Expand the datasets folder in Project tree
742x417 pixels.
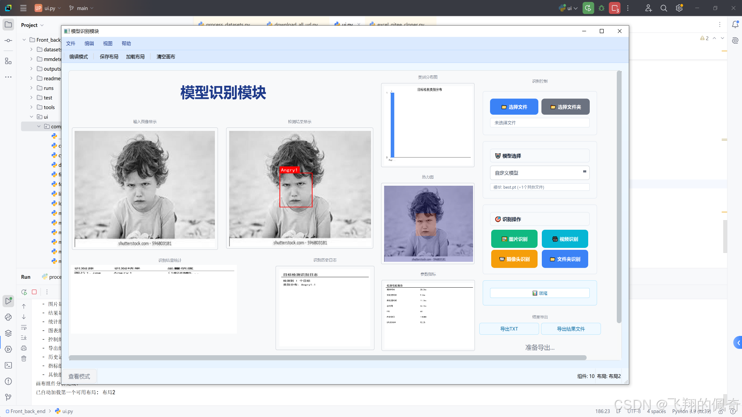click(31, 49)
